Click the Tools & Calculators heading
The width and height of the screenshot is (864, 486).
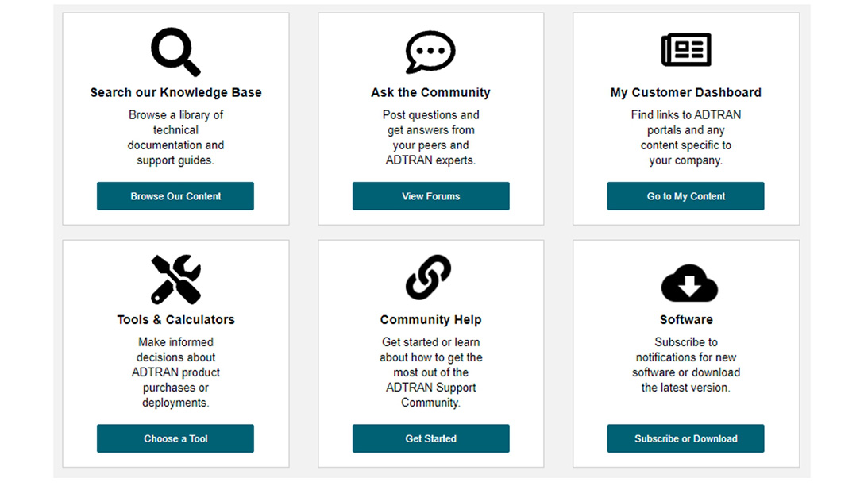tap(175, 319)
